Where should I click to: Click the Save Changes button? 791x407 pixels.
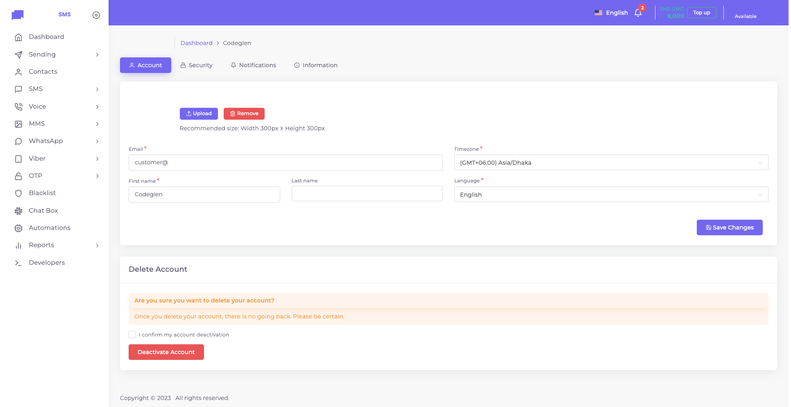coord(729,227)
